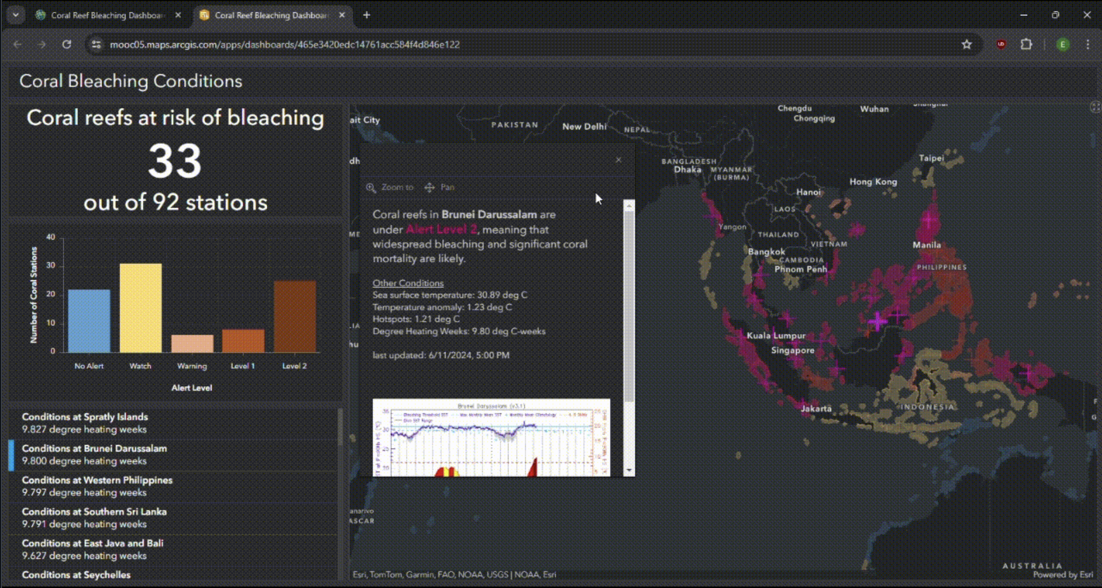The height and width of the screenshot is (588, 1102).
Task: Close the first Coral Reef tab
Action: pyautogui.click(x=178, y=15)
